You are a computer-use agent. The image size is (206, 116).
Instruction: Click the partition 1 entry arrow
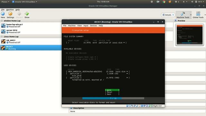tap(127, 74)
